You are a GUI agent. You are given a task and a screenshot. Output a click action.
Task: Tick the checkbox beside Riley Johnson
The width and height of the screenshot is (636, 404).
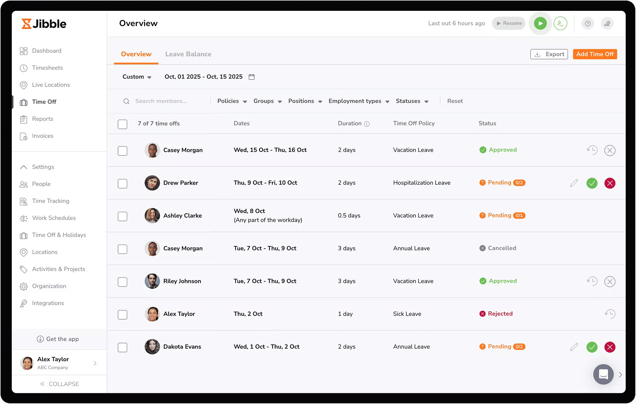pyautogui.click(x=122, y=282)
